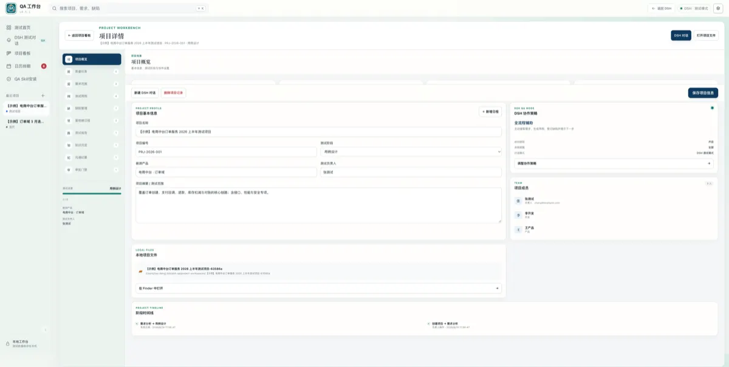Click the 新建 DSH 对话 button
This screenshot has width=729, height=367.
click(145, 93)
